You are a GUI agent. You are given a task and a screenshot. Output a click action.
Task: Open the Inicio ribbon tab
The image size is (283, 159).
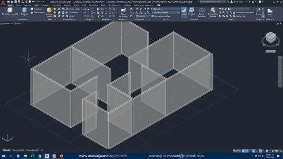click(10, 5)
